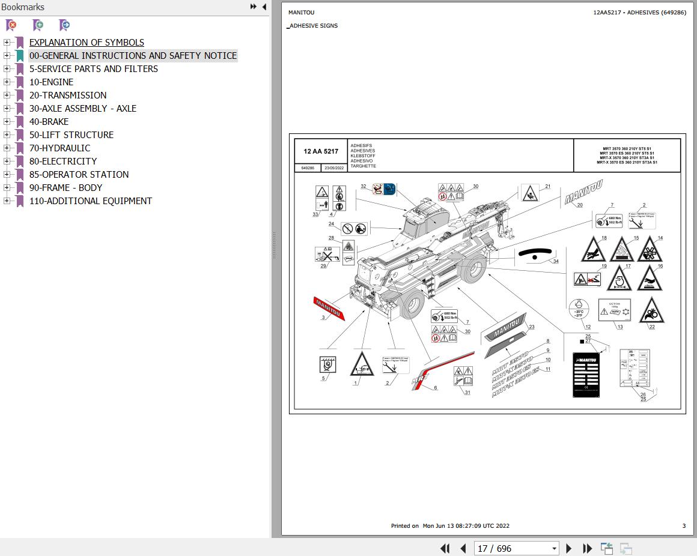Click the teal bookmark flag of 00-GENERAL INSTRUCTIONS
Viewport: 697px width, 556px height.
[x=20, y=56]
